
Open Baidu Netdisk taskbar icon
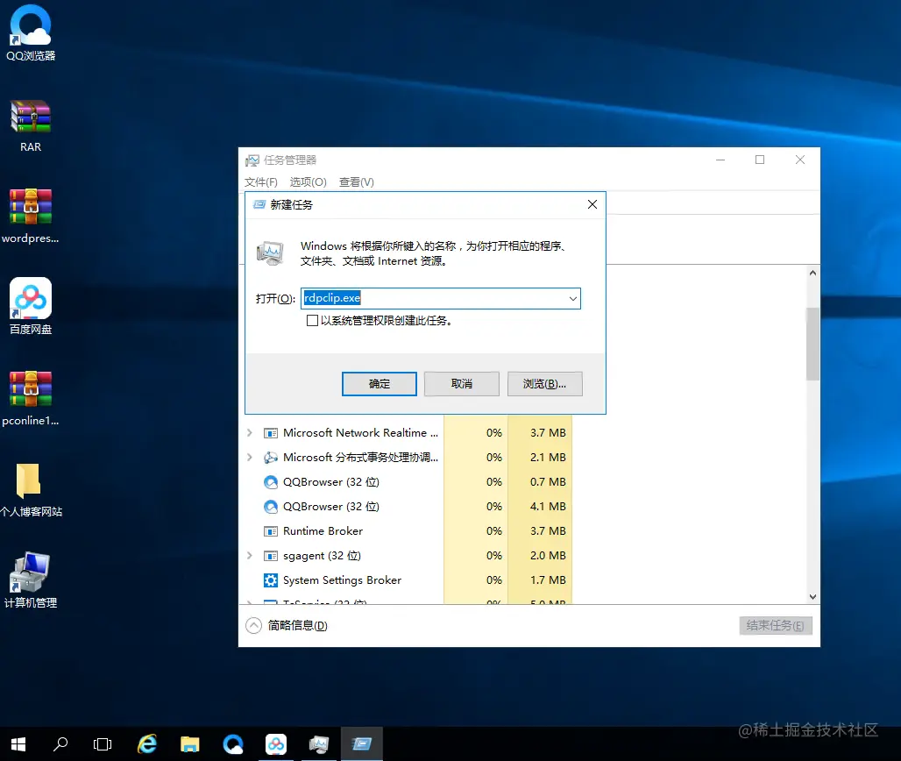[x=276, y=744]
